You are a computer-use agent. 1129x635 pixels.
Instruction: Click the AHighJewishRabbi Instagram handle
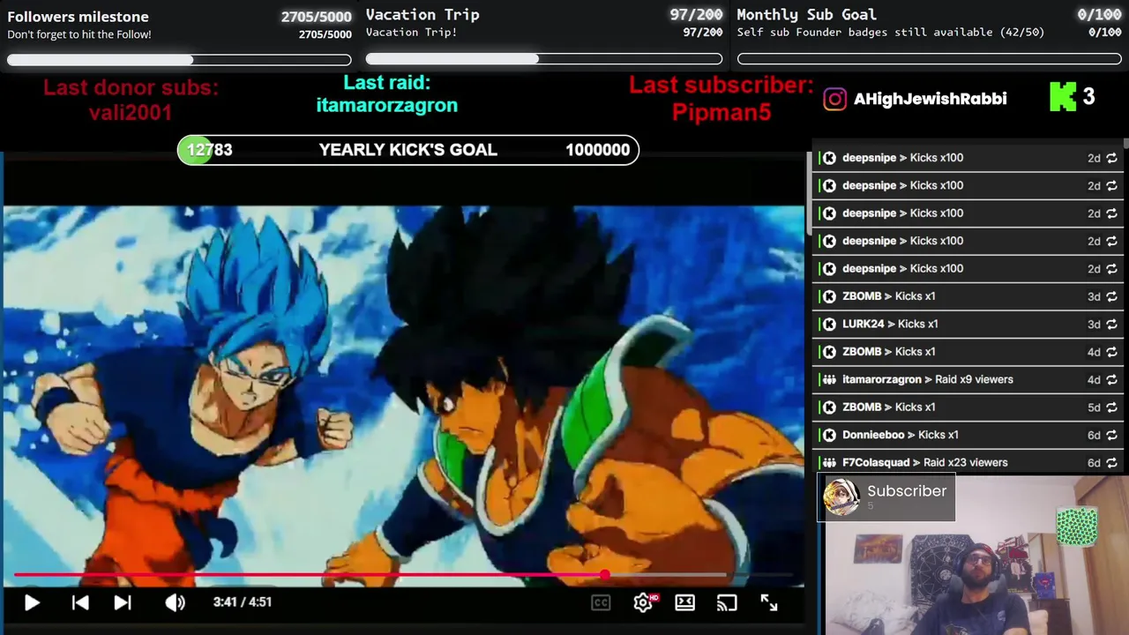930,99
